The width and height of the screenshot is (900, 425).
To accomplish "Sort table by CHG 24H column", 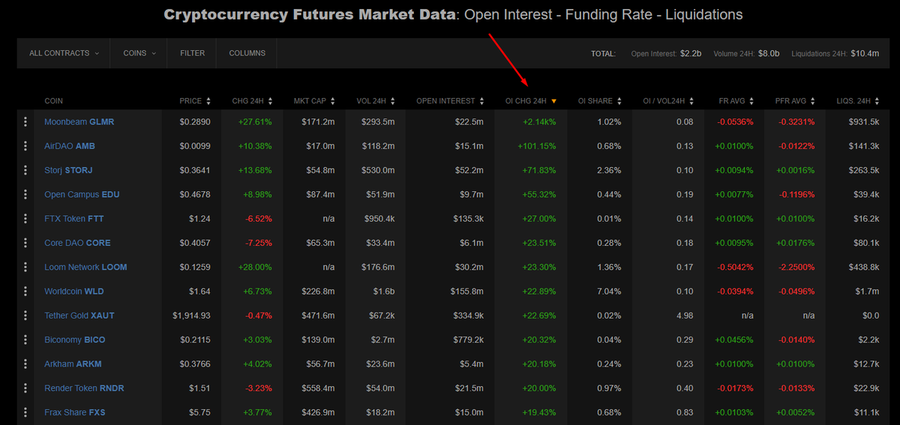I will pyautogui.click(x=252, y=100).
